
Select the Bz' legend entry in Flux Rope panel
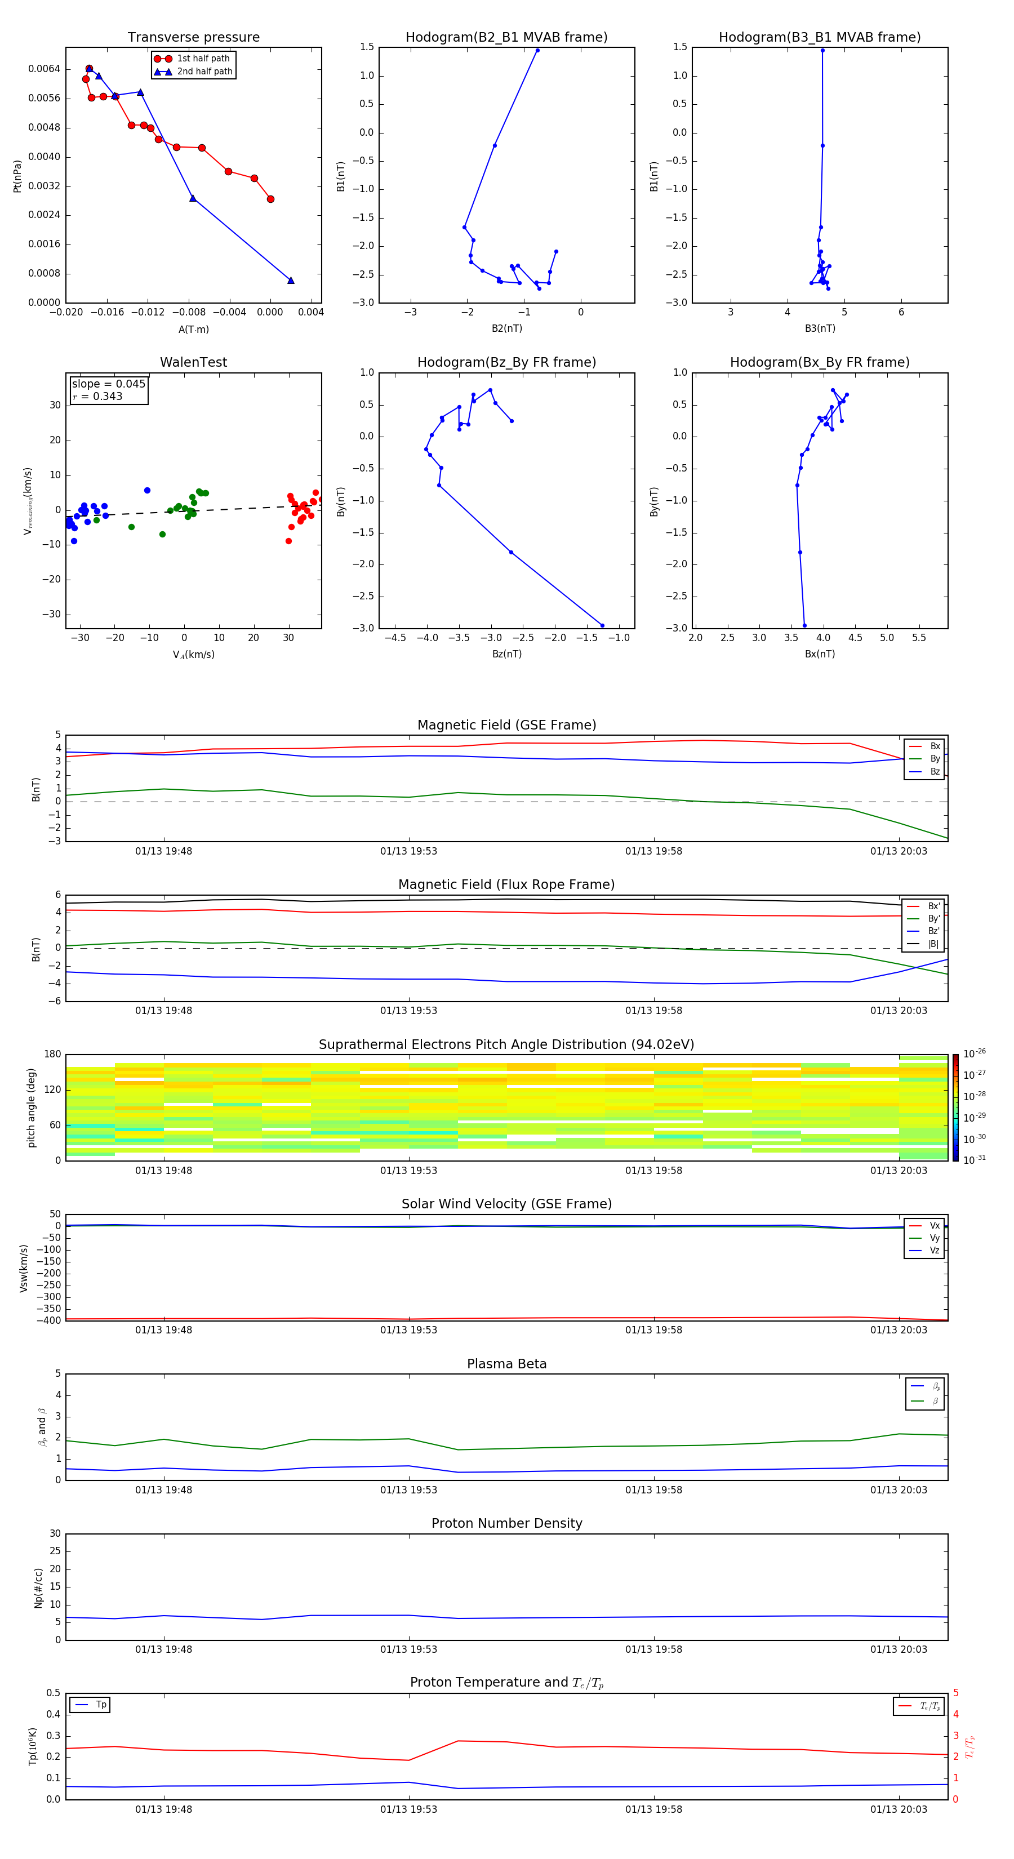pyautogui.click(x=924, y=932)
